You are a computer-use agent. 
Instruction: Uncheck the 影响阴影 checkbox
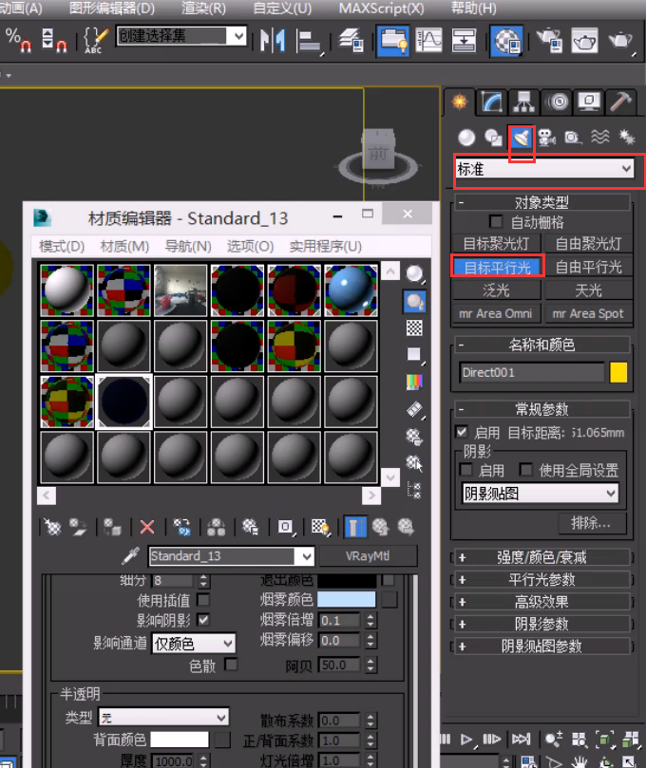(203, 620)
